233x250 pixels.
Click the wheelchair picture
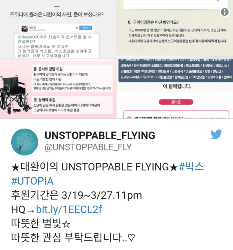coord(15,95)
